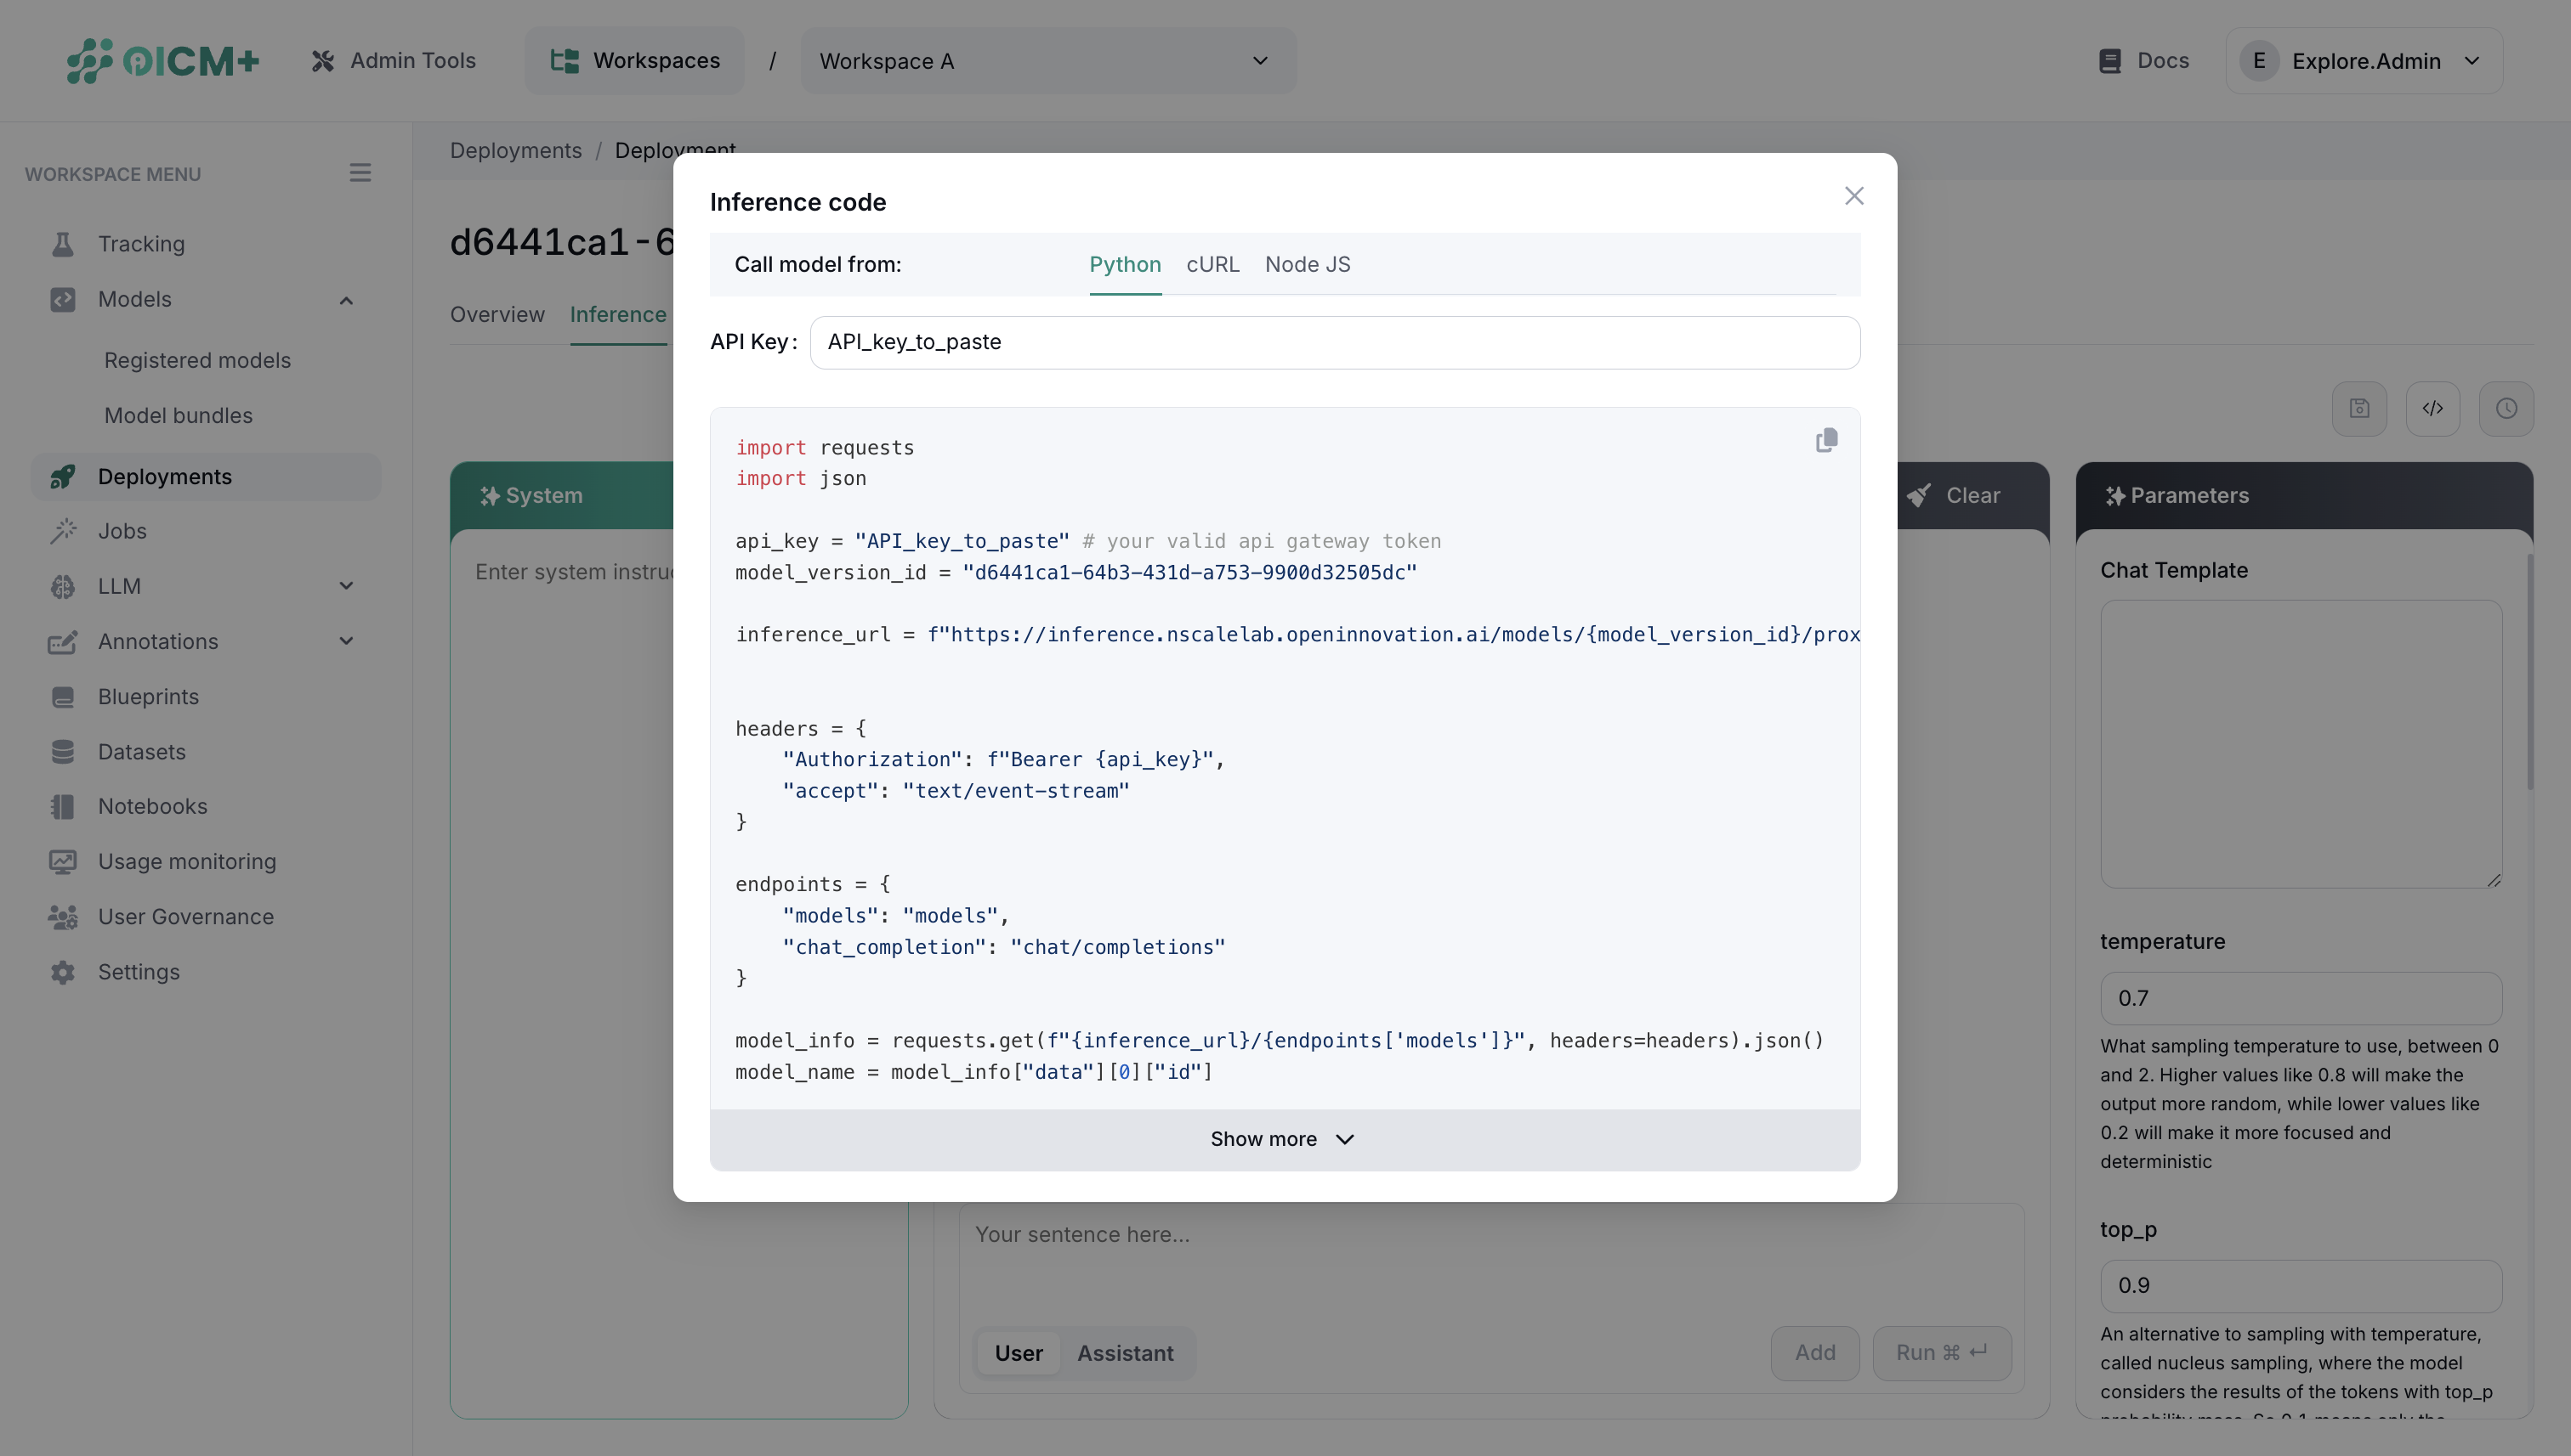The image size is (2571, 1456).
Task: Switch to the cURL tab
Action: pyautogui.click(x=1213, y=264)
